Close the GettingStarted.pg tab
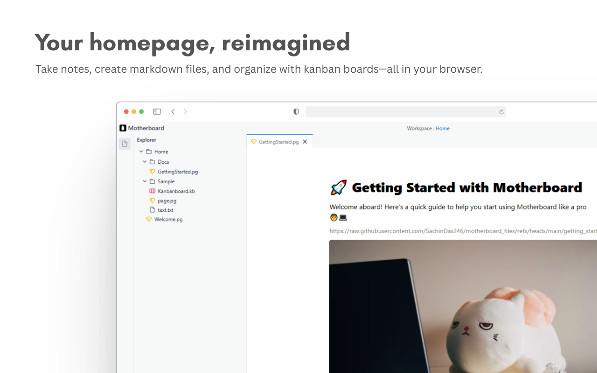The image size is (597, 373). [x=305, y=142]
